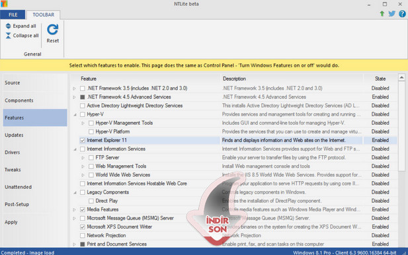Expand FTP Server node
408x255 pixels.
(x=83, y=158)
